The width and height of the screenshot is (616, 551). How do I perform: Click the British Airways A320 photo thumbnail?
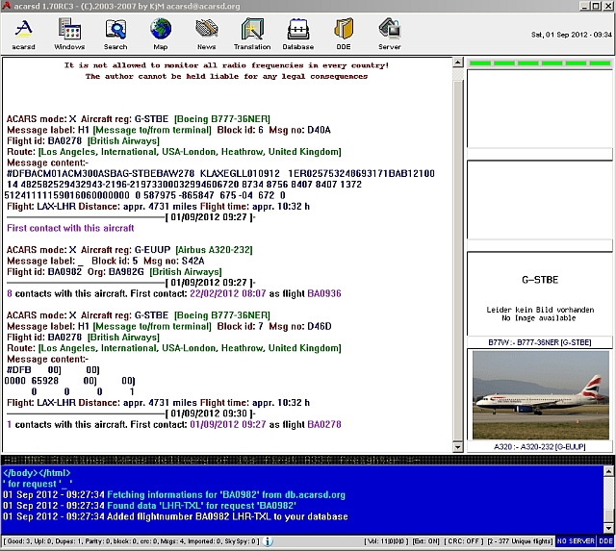pyautogui.click(x=541, y=395)
